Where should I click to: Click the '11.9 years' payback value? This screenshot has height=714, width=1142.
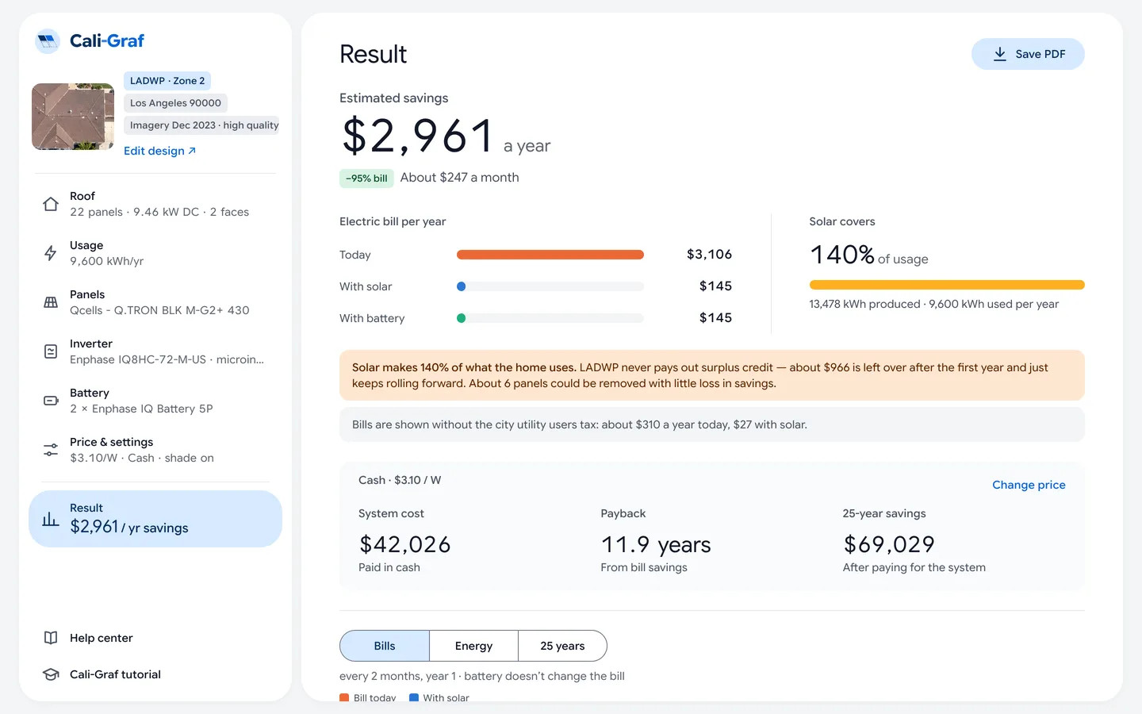[656, 544]
